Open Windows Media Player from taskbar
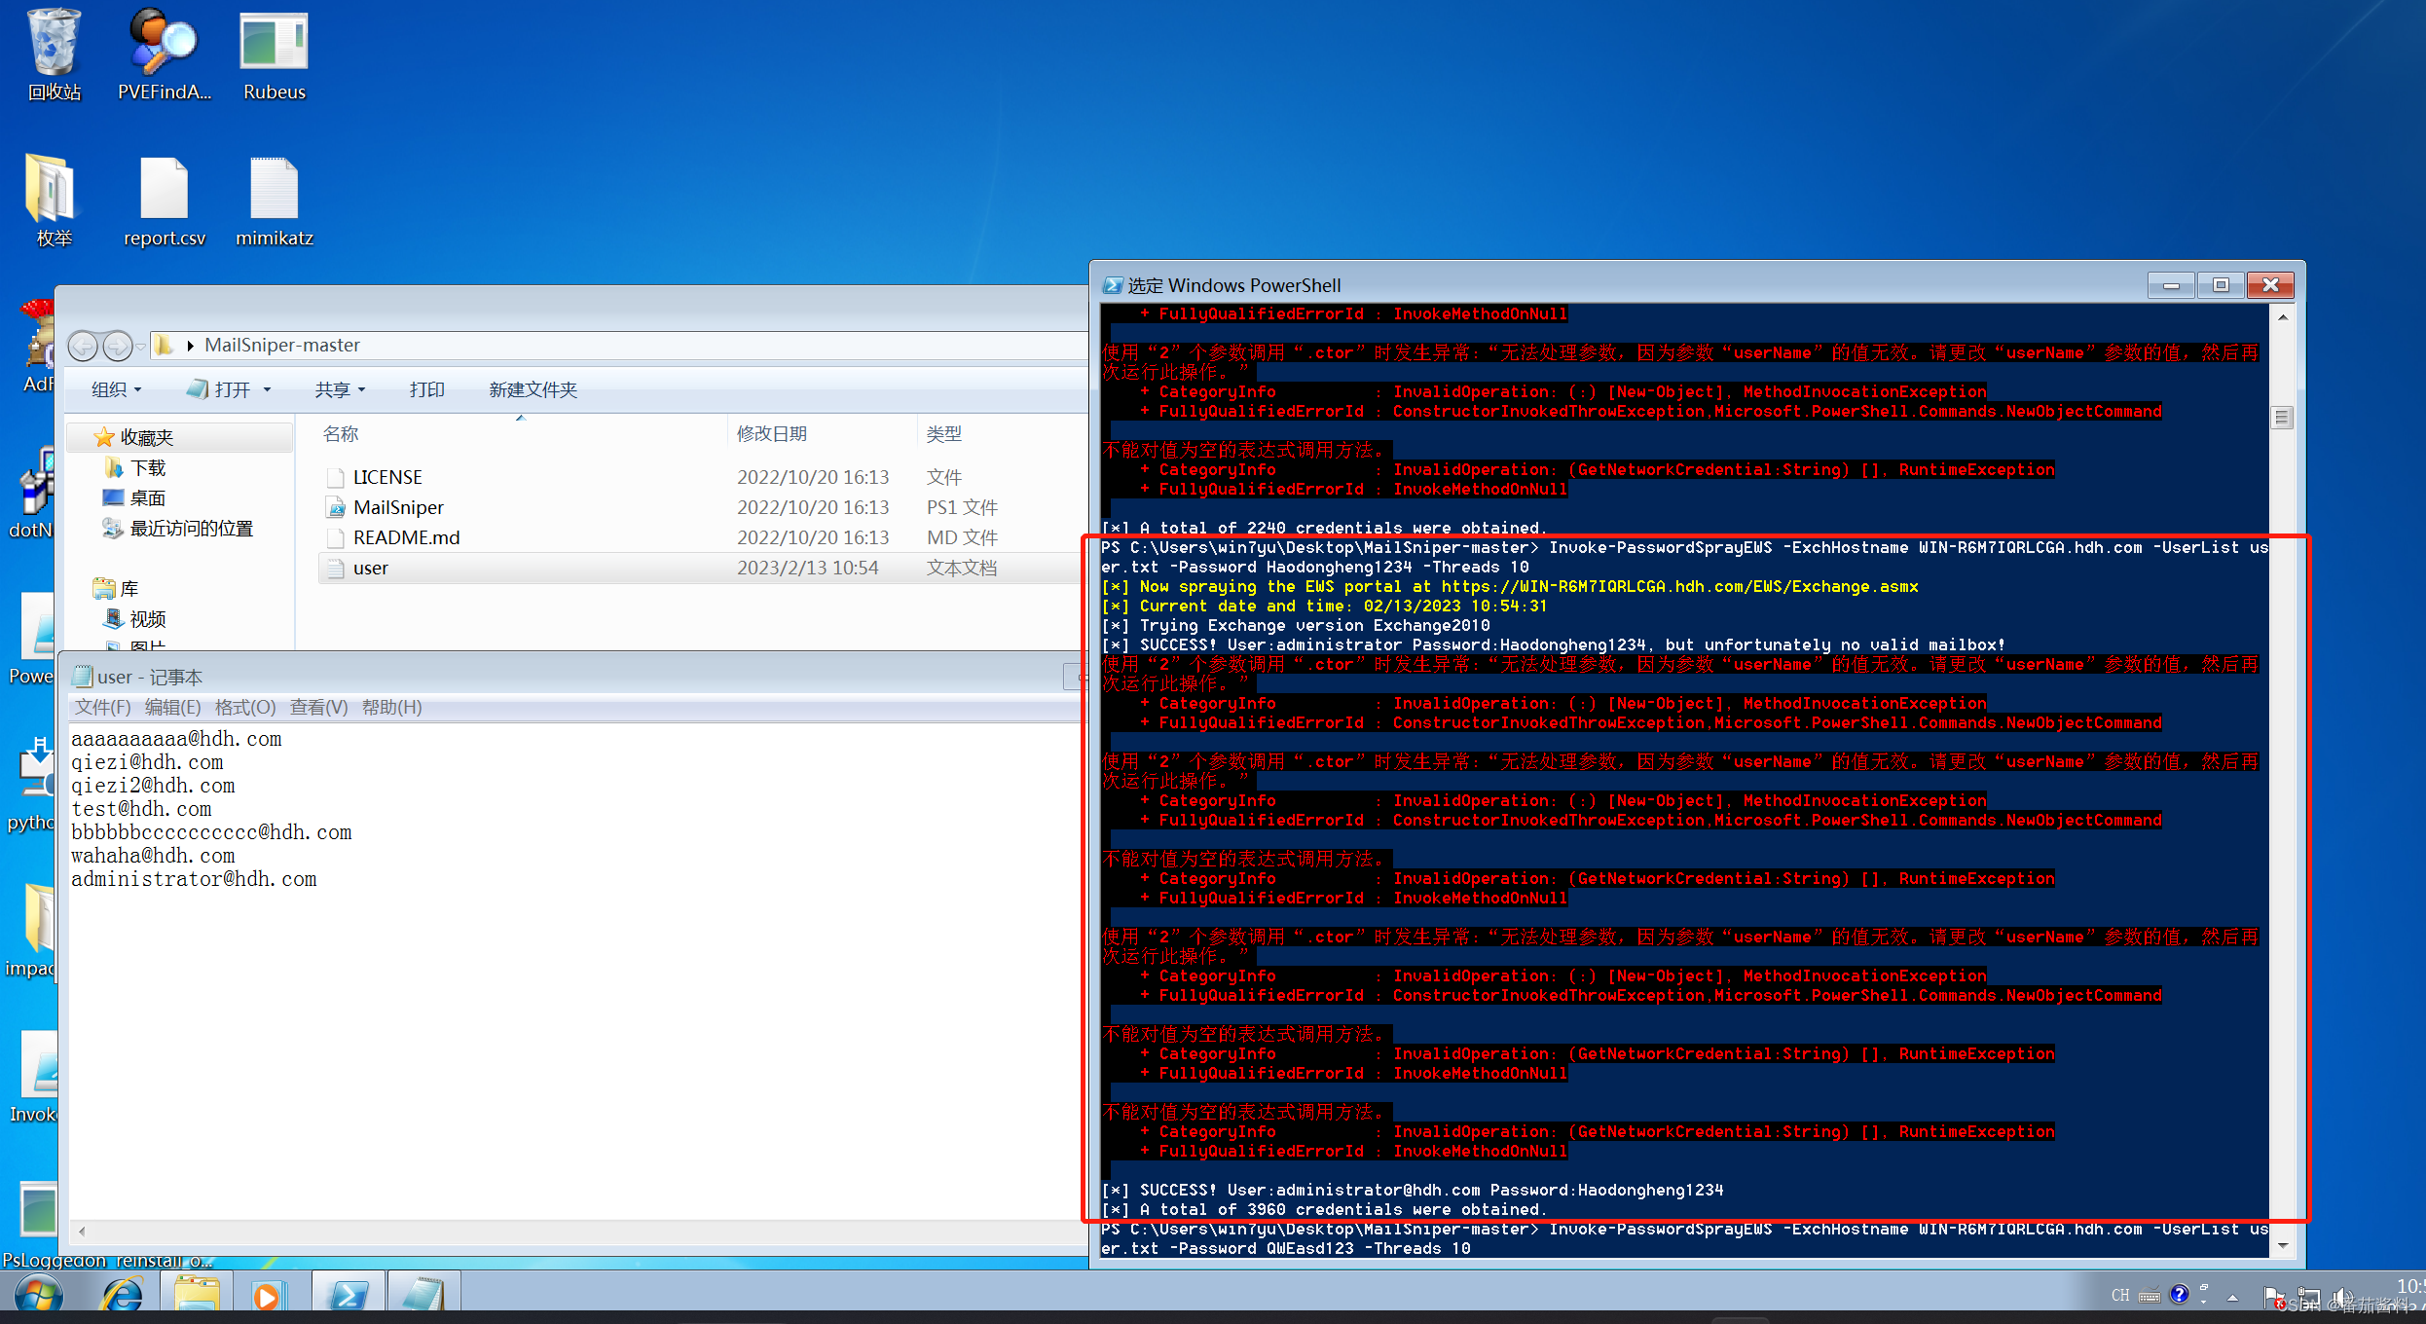Screen dimensions: 2426x1324 [x=267, y=1296]
